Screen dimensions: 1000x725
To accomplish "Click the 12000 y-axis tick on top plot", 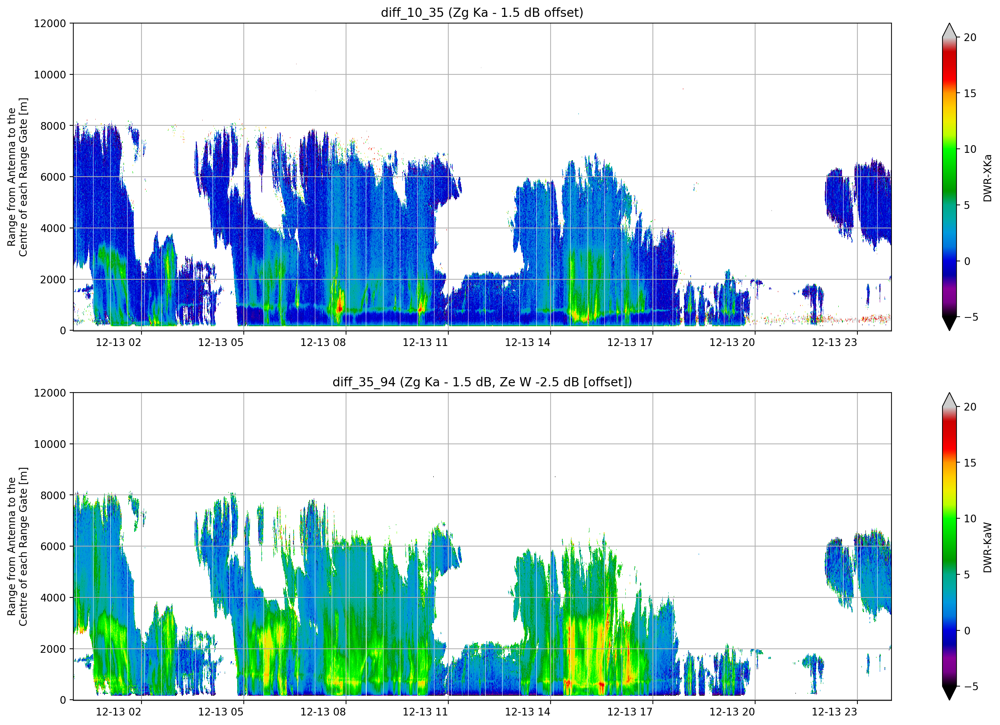I will [50, 23].
